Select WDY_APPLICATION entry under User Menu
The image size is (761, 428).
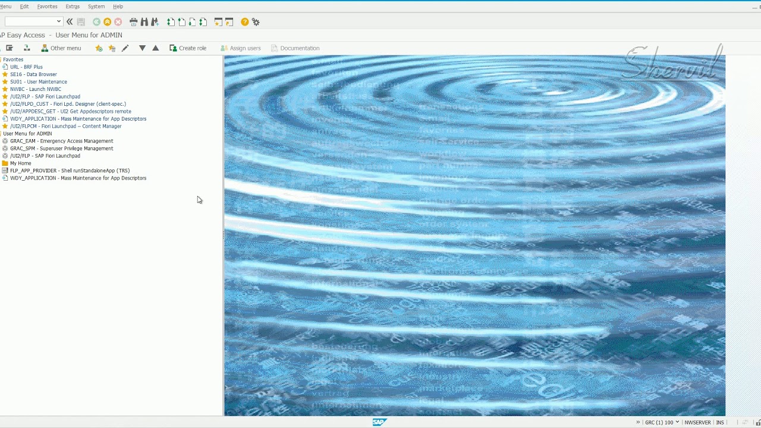pyautogui.click(x=78, y=178)
